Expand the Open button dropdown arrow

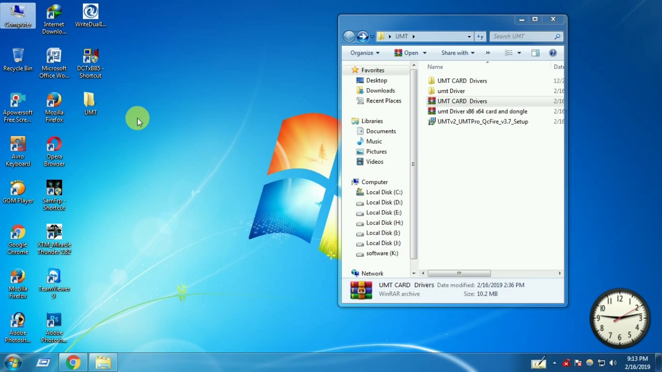[x=425, y=53]
